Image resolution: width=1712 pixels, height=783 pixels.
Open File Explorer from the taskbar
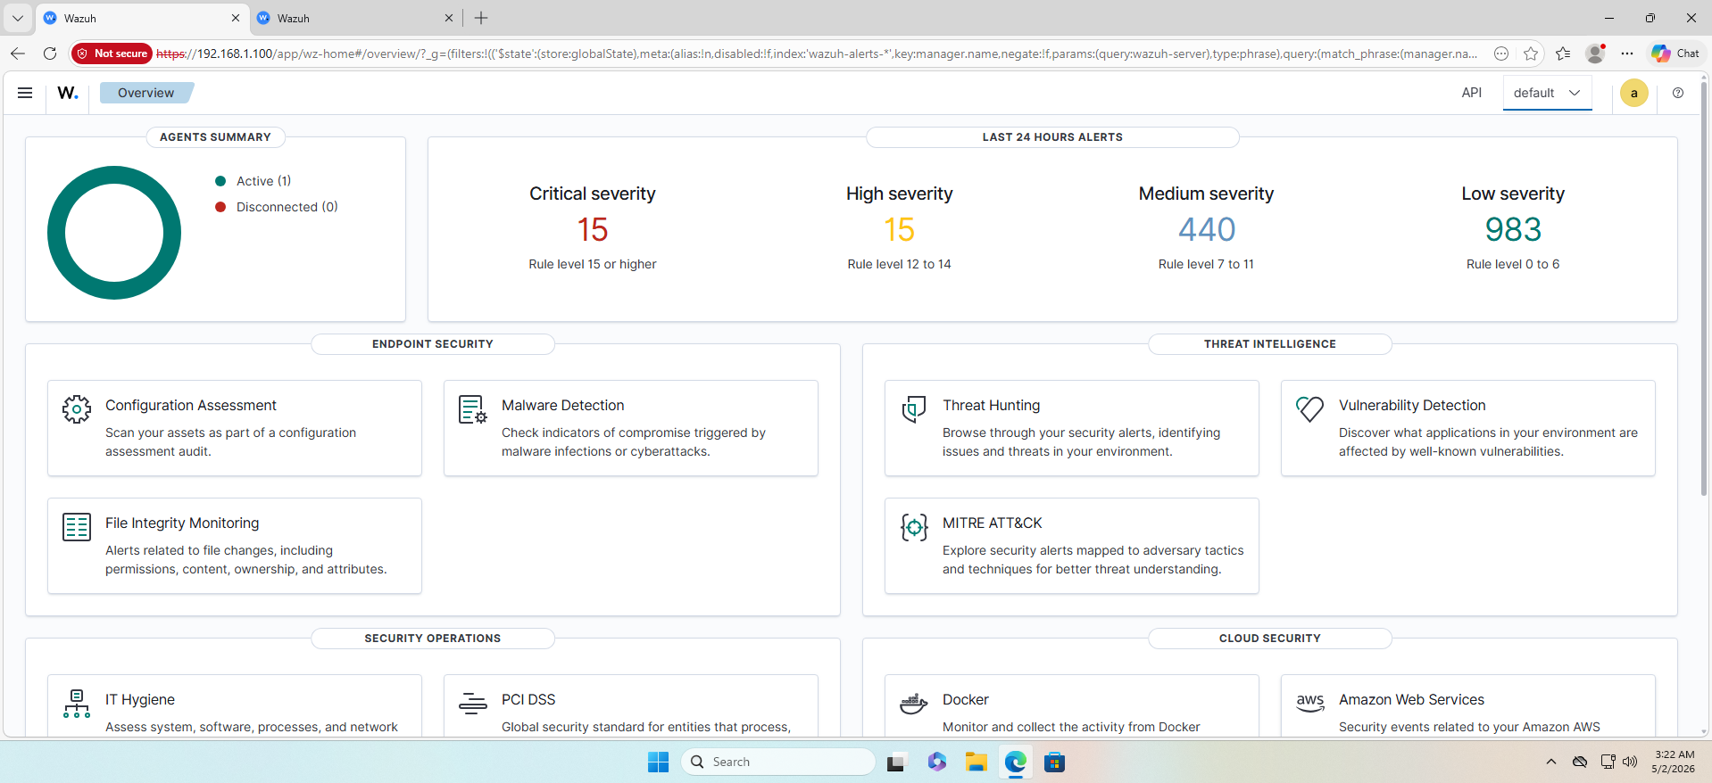[x=976, y=762]
